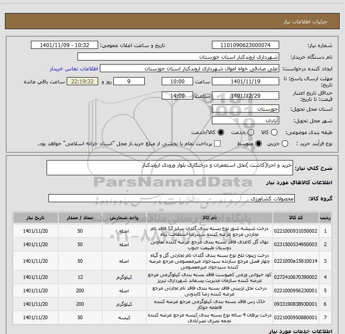
Task: Click the ردیف column header
Action: click(325, 218)
